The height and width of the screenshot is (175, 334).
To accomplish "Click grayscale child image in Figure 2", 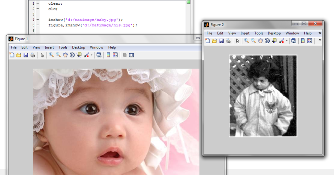I will coord(263,96).
